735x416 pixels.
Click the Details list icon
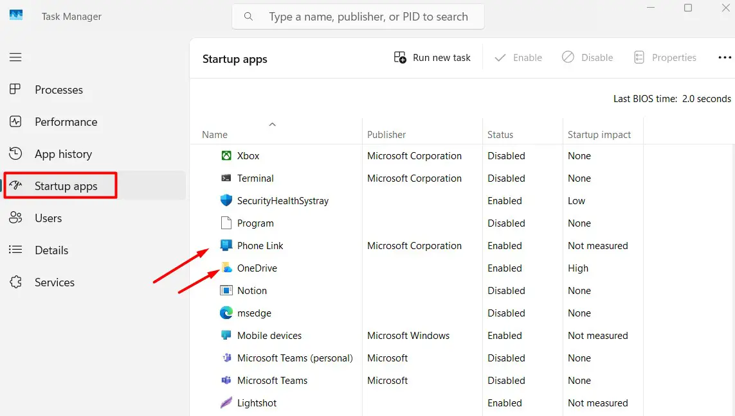click(15, 250)
